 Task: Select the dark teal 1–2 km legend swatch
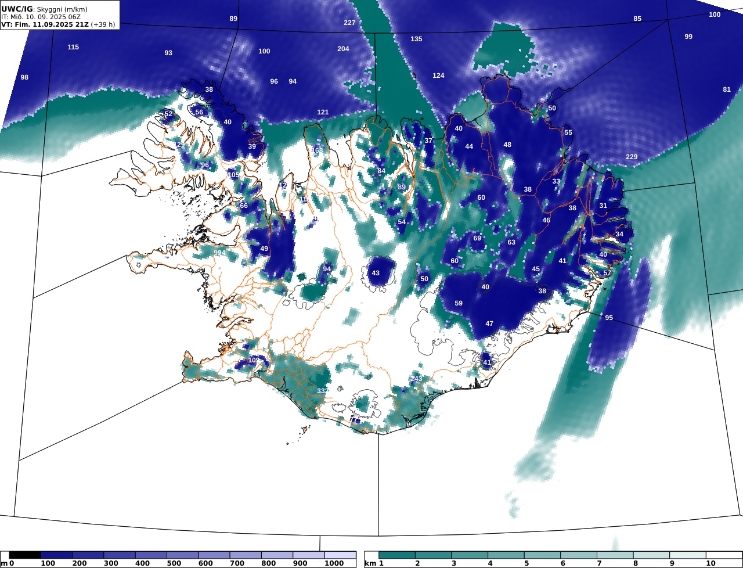(397, 555)
